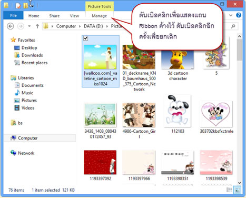Open the Help question mark icon
The height and width of the screenshot is (198, 246).
239,15
